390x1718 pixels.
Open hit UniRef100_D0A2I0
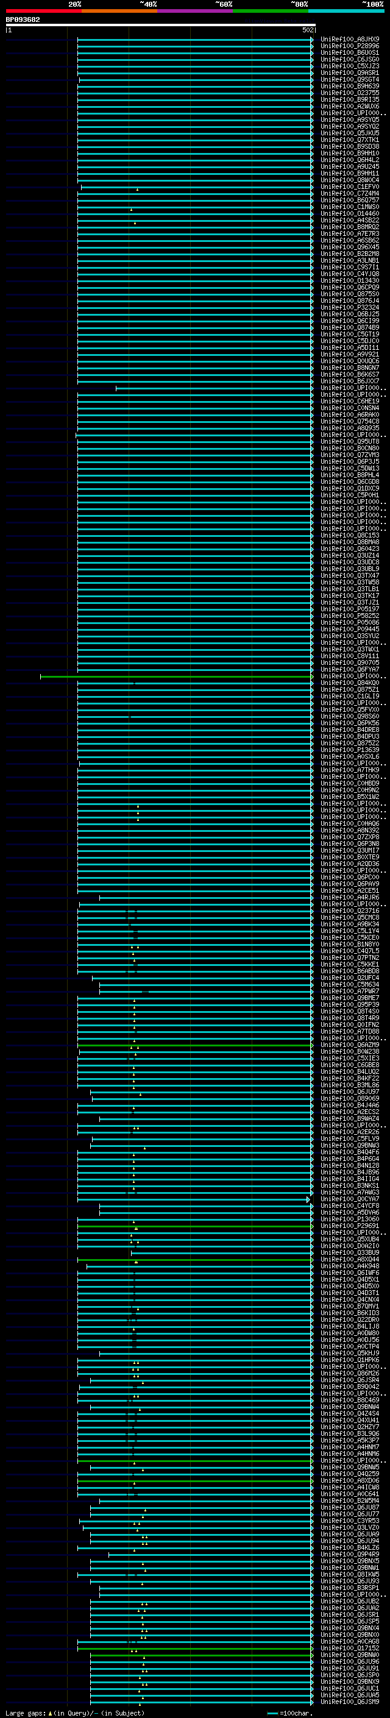tap(350, 1246)
